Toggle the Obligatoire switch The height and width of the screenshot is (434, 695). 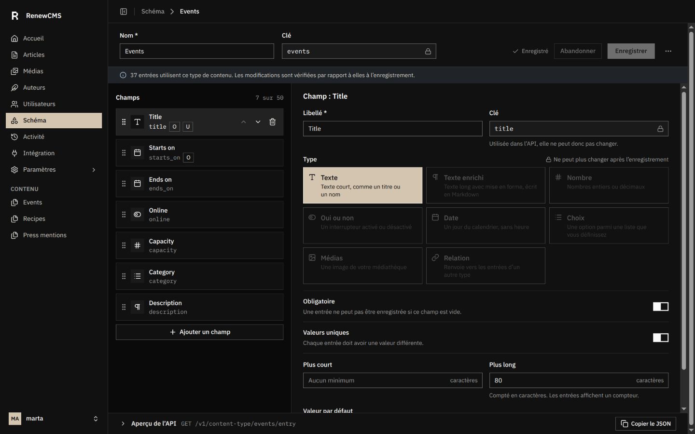tap(661, 307)
